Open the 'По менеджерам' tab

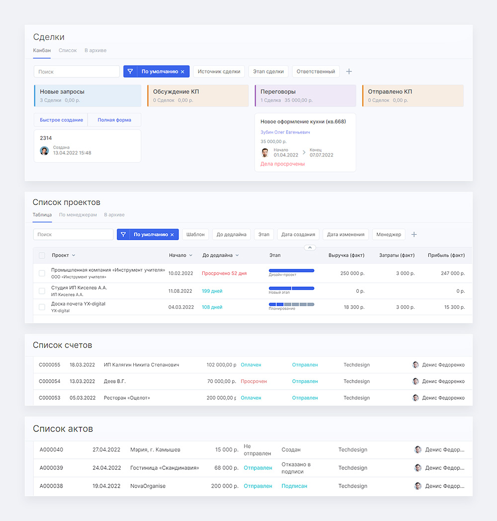tap(78, 215)
